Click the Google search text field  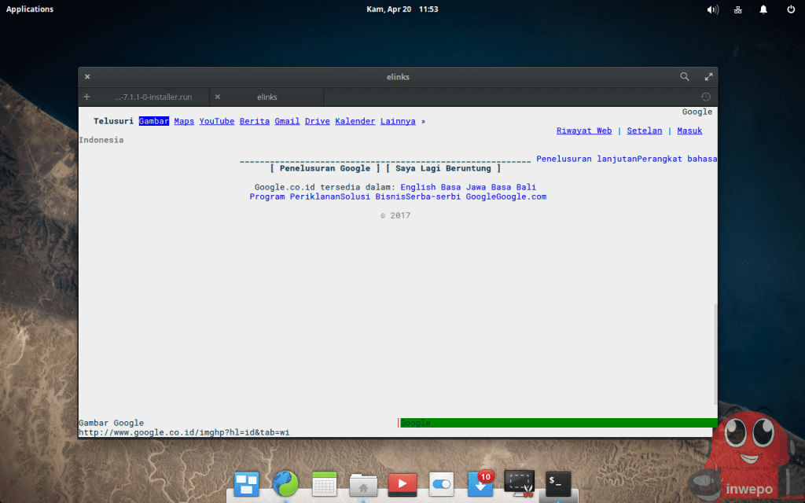tap(385, 159)
